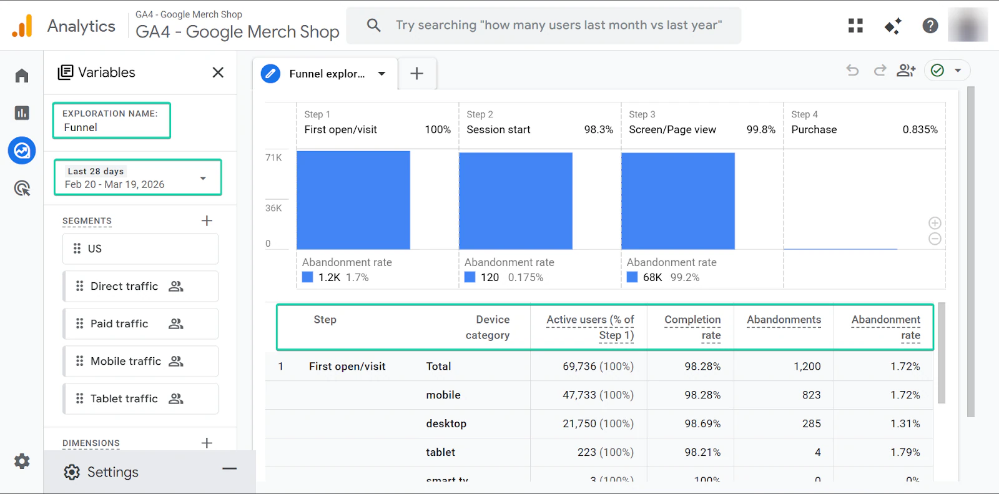
Task: Open the Explore icon in left navigation
Action: [x=22, y=151]
